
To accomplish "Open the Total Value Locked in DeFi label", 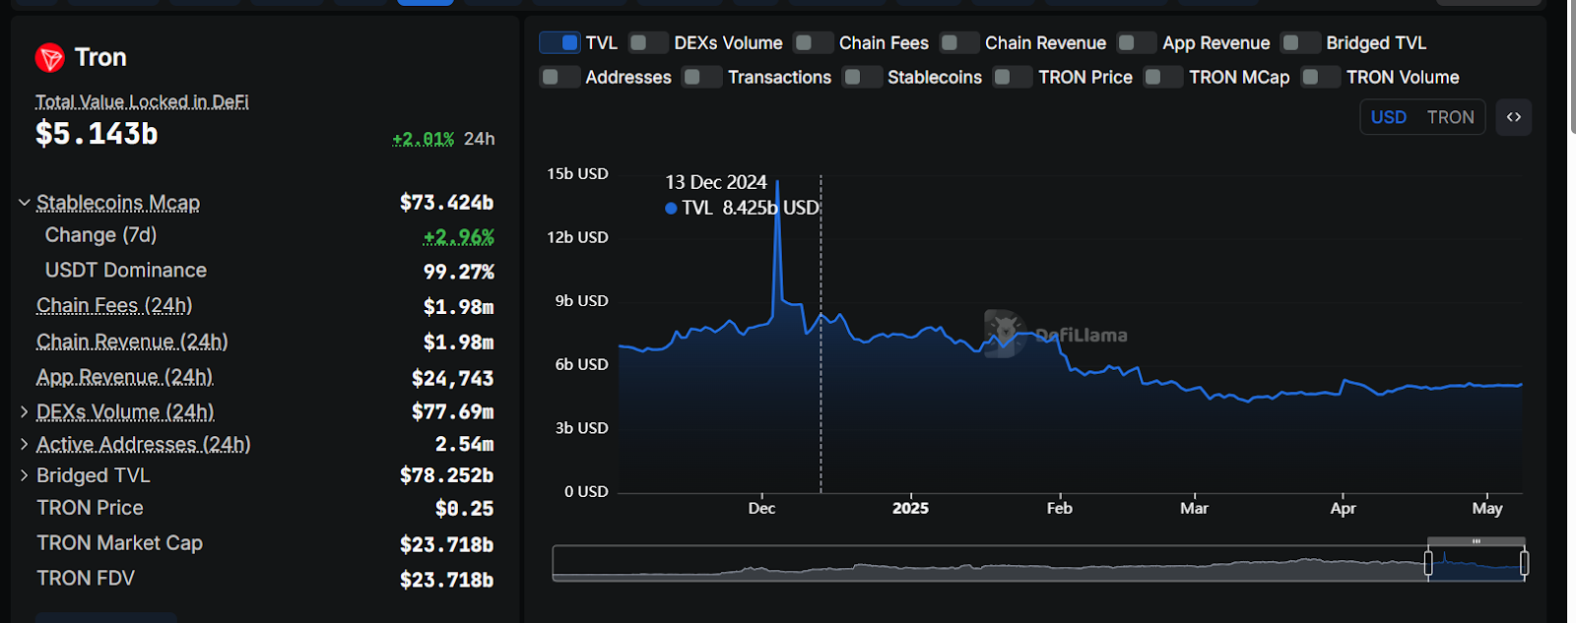I will coord(142,101).
